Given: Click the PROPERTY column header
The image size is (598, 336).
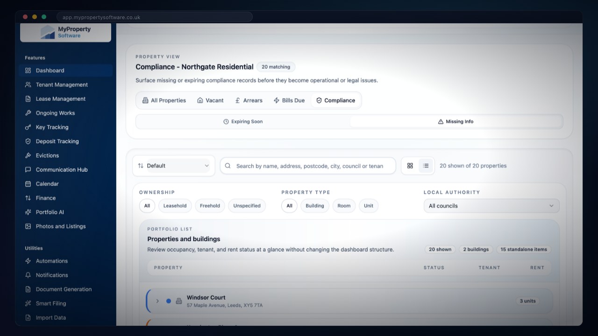Looking at the screenshot, I should (168, 267).
